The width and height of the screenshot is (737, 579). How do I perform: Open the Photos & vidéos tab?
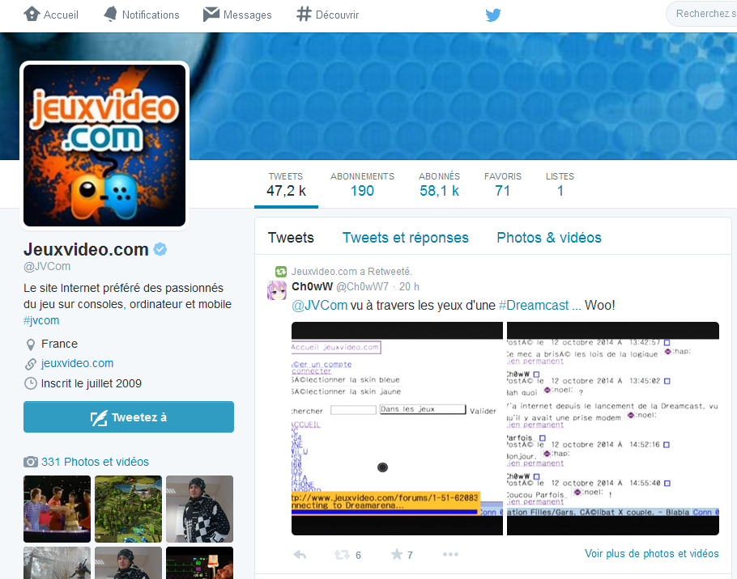pyautogui.click(x=549, y=238)
